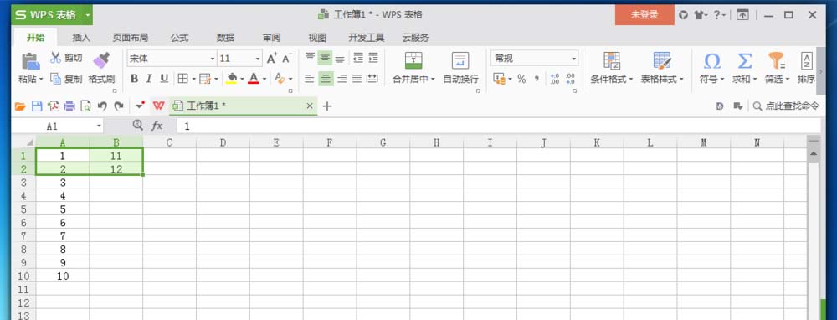Click the Merge and Center (合并居中) icon
The image size is (837, 320).
[413, 60]
